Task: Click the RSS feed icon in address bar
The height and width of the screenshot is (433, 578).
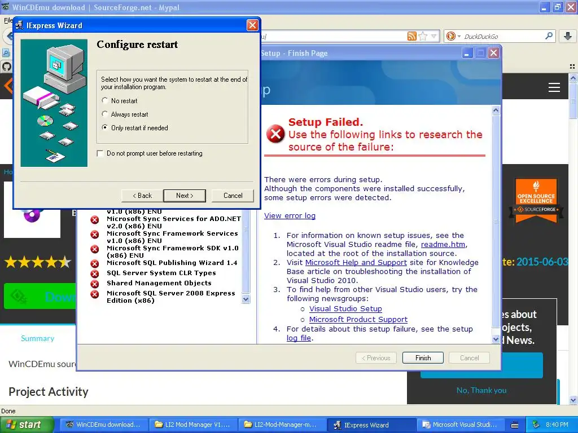Action: point(411,36)
